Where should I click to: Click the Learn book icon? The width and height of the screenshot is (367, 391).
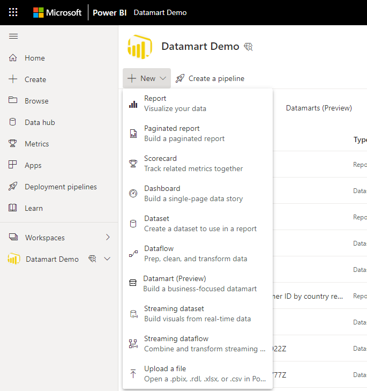tap(13, 208)
